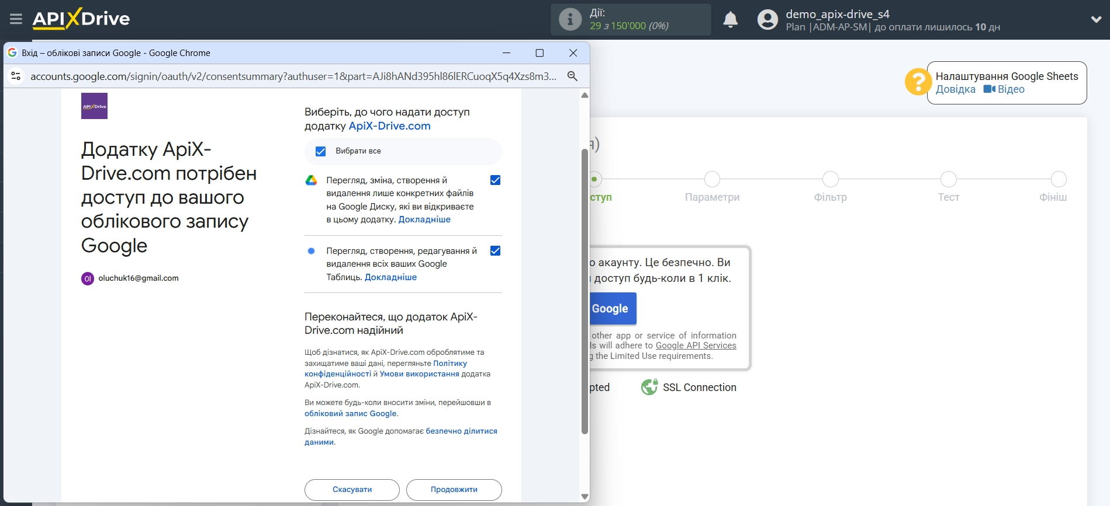
Task: Click the demo_apix-drive_s4 username text
Action: coord(838,14)
